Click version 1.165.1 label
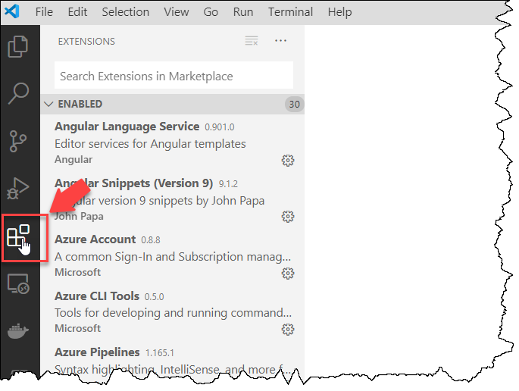Screen dimensions: 519x391 [160, 352]
